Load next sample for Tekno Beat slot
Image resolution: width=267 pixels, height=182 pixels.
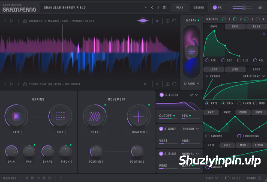tap(18, 84)
